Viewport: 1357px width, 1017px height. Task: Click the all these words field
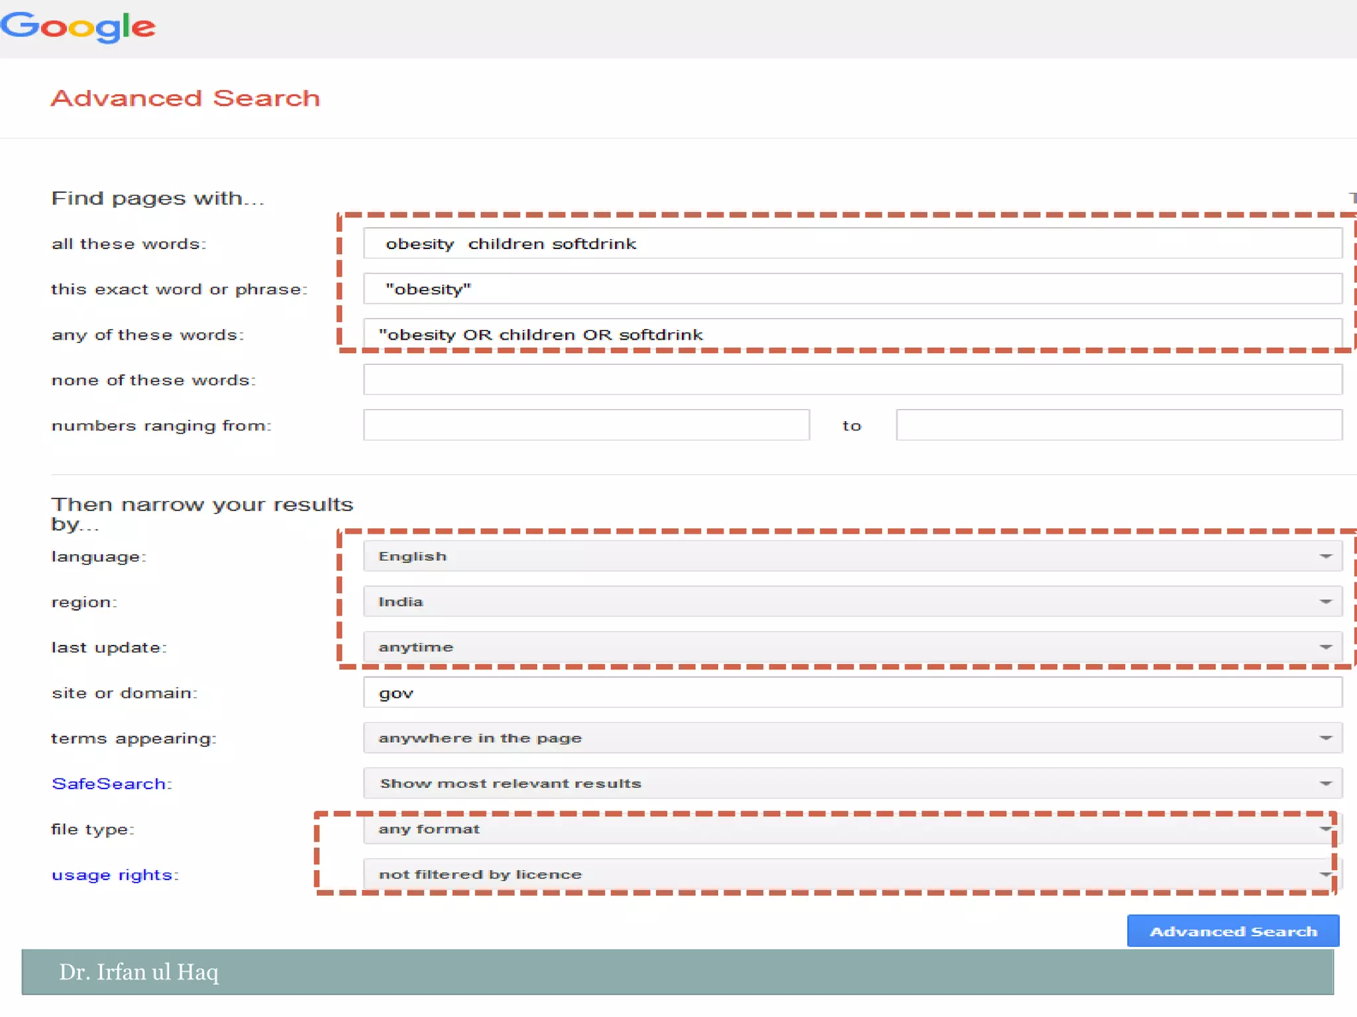852,244
